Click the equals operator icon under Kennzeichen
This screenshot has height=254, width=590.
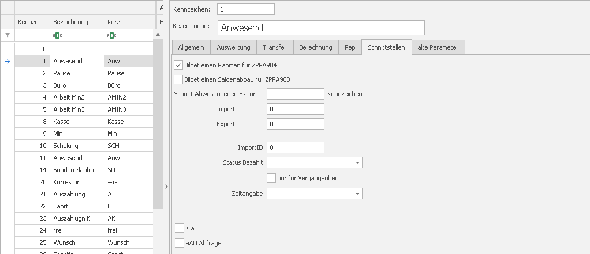click(22, 35)
